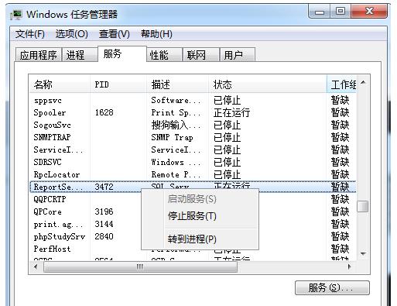Sort by the 状态 column header
397x306 pixels.
coord(268,84)
